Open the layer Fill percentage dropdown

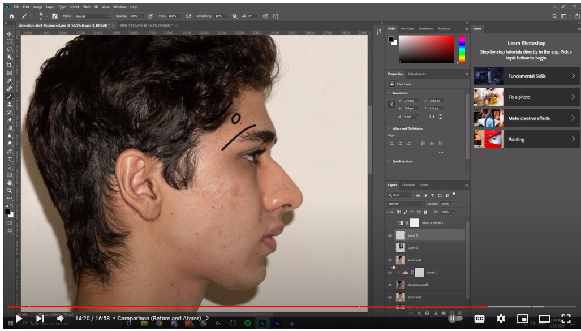[453, 212]
